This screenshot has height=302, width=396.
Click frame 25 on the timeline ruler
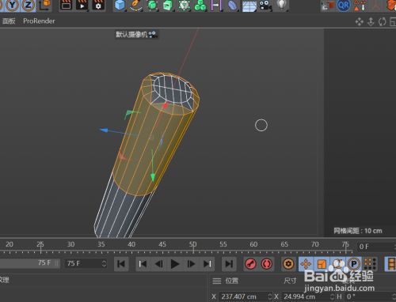[40, 244]
